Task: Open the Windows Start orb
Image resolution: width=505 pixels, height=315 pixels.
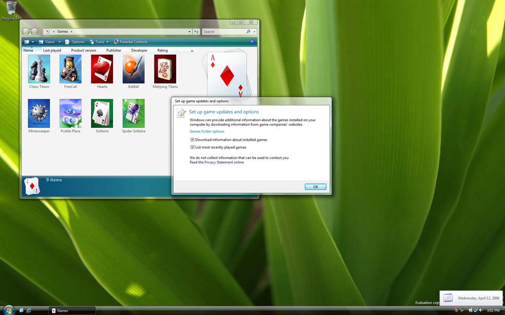Action: pyautogui.click(x=9, y=310)
